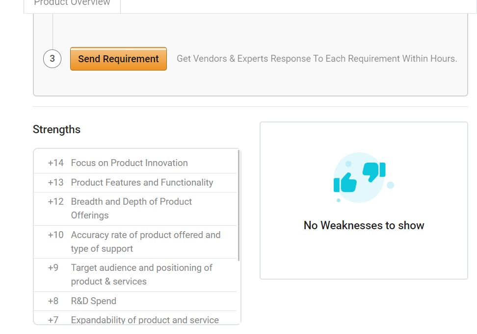The image size is (477, 334).
Task: Click the thumbs down icon
Action: pos(374,172)
